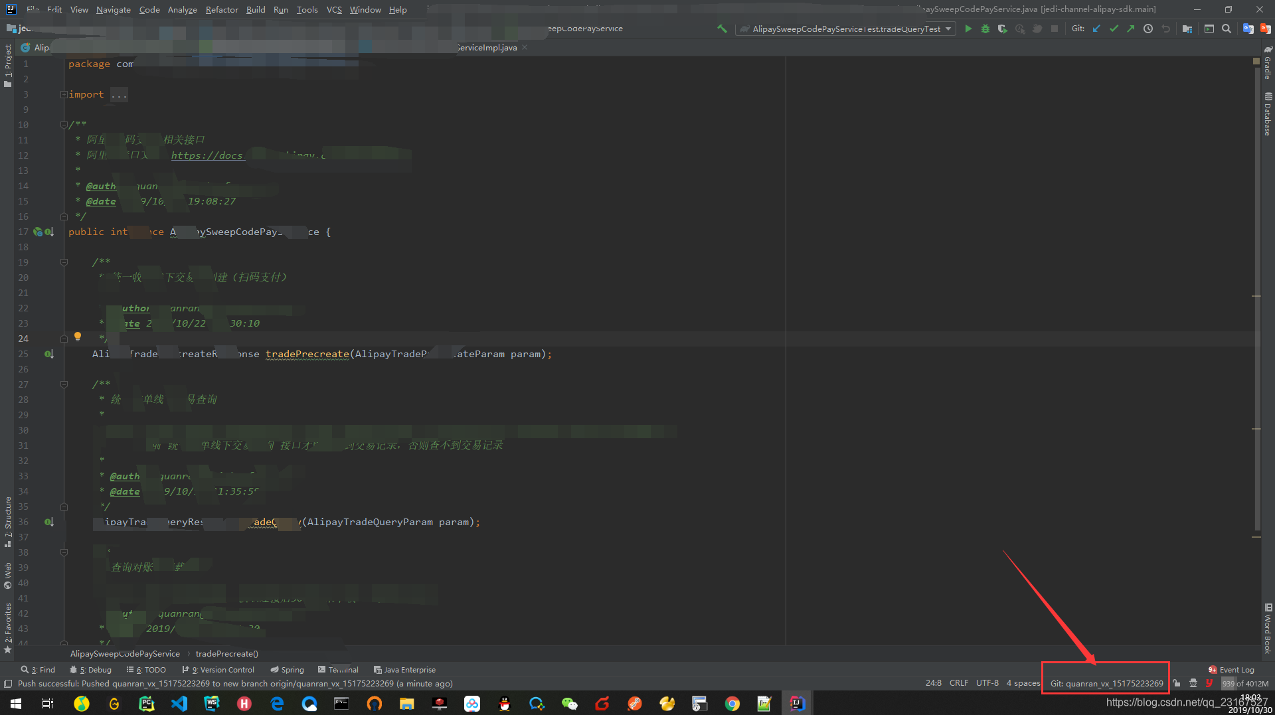Change indent setting 4 spaces
Image resolution: width=1275 pixels, height=715 pixels.
[x=1023, y=683]
